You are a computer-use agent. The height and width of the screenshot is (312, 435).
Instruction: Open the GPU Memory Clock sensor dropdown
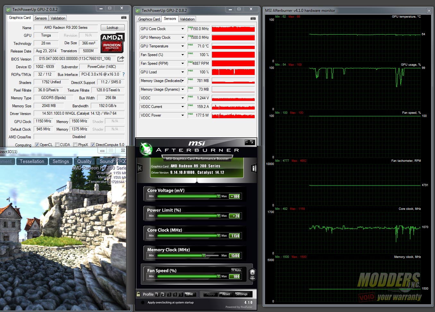(183, 37)
